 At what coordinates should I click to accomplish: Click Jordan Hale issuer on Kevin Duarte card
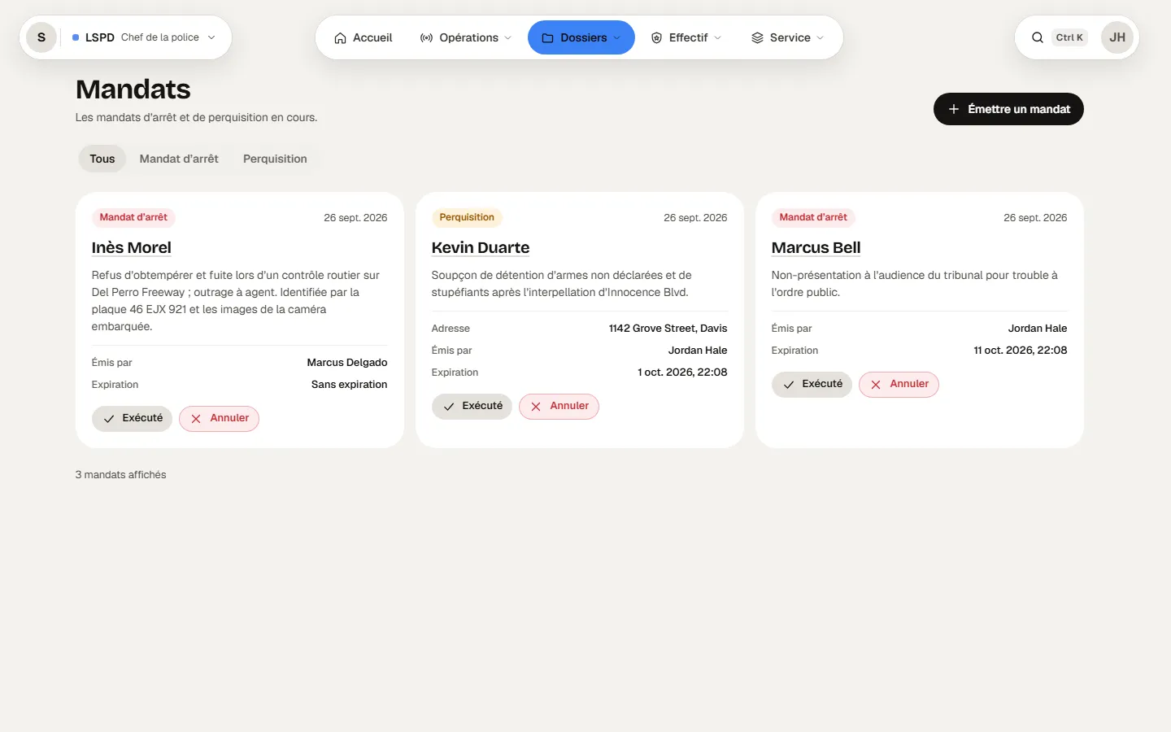click(x=698, y=351)
